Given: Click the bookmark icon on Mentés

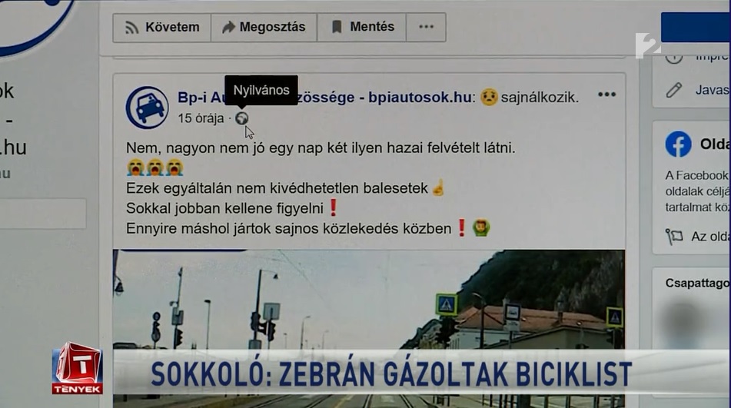Looking at the screenshot, I should (x=337, y=27).
